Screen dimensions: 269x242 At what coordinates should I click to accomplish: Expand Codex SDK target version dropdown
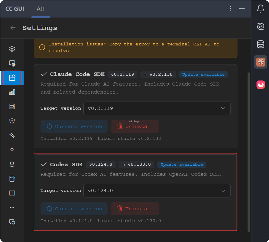coord(157,191)
